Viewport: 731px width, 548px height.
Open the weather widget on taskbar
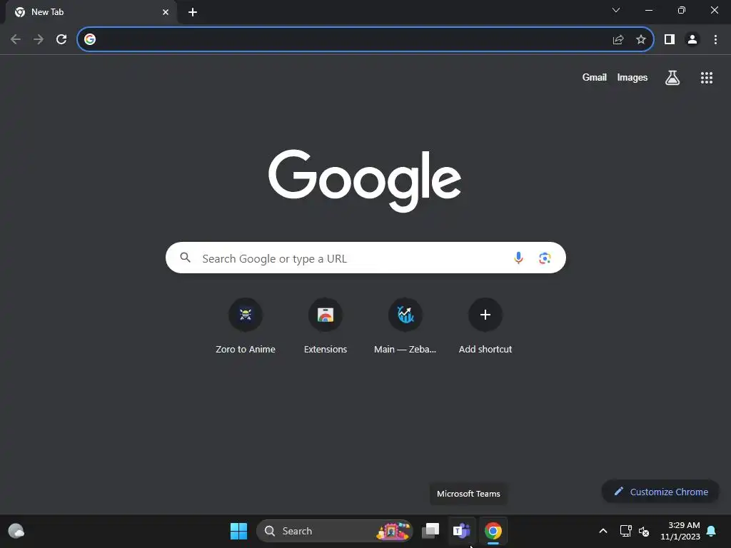pyautogui.click(x=16, y=531)
